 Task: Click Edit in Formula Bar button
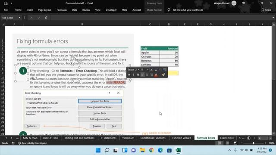(x=100, y=119)
